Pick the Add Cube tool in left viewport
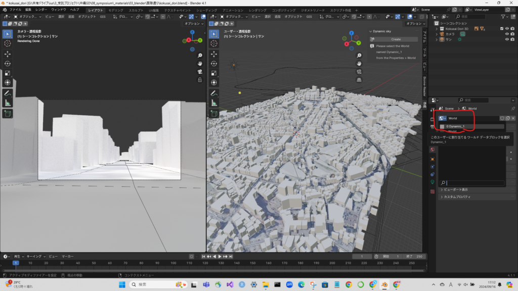Viewport: 518px width, 291px height. [x=8, y=114]
